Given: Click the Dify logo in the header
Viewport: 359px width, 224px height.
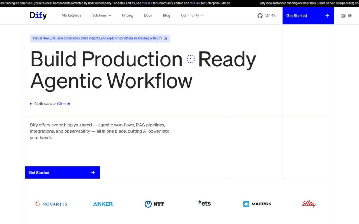Looking at the screenshot, I should pos(38,15).
